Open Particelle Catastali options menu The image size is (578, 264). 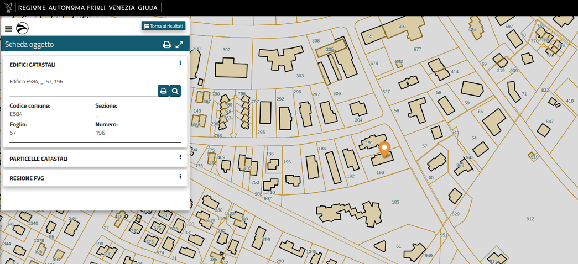(x=180, y=157)
